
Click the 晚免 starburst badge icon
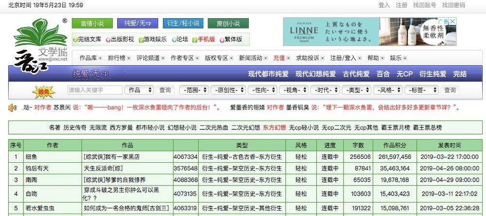click(x=44, y=91)
